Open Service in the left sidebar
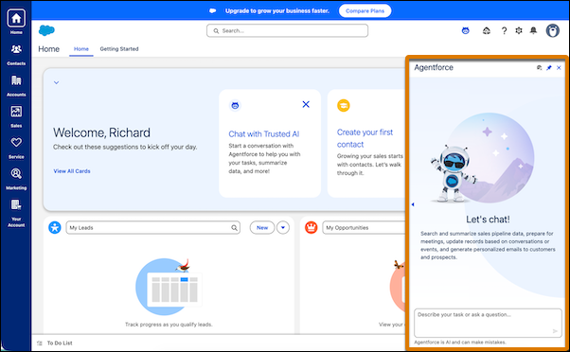Viewport: 570px width, 352px height. [16, 149]
